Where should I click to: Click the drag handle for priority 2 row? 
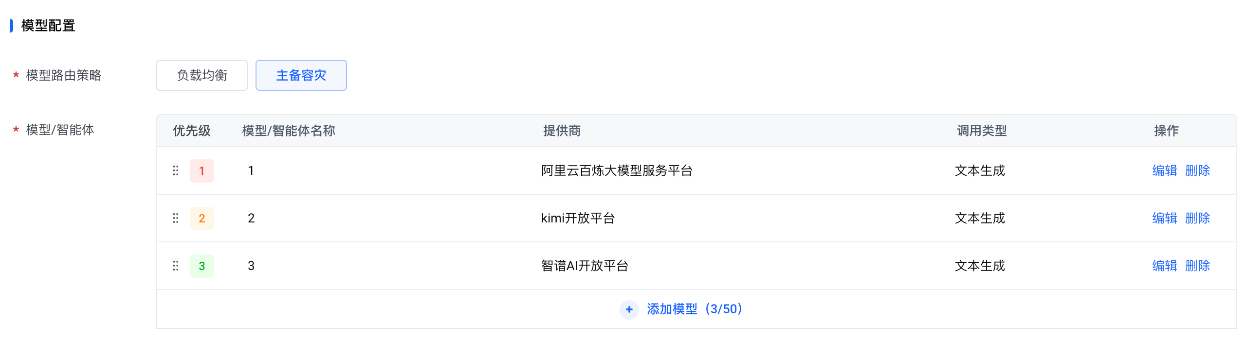tap(176, 218)
